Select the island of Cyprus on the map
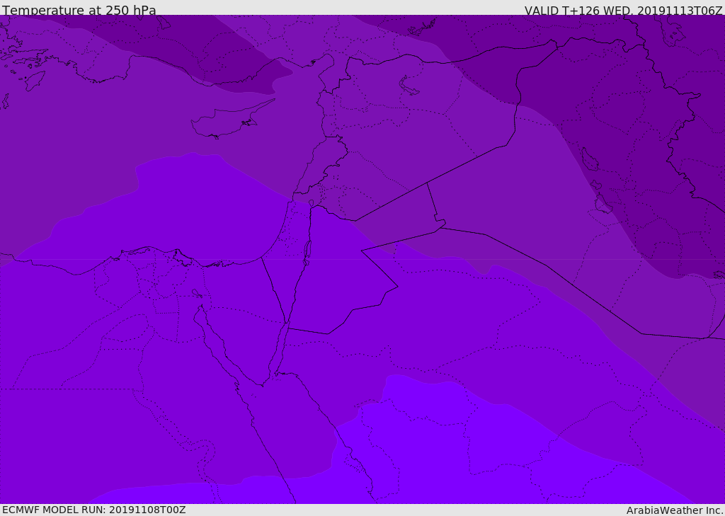This screenshot has height=516, width=725. [225, 123]
